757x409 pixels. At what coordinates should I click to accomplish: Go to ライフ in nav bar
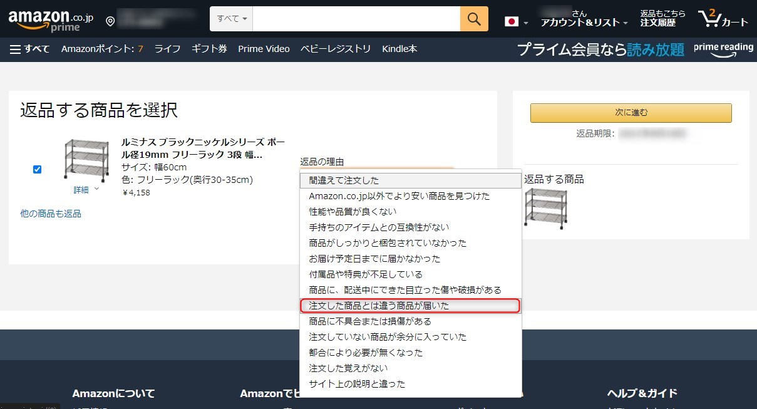coord(167,49)
